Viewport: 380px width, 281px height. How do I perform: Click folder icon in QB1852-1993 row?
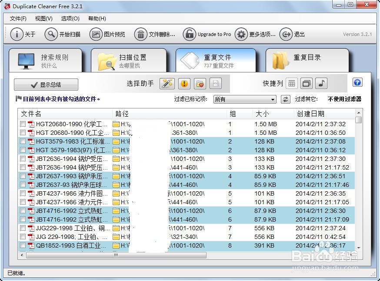tap(116, 245)
